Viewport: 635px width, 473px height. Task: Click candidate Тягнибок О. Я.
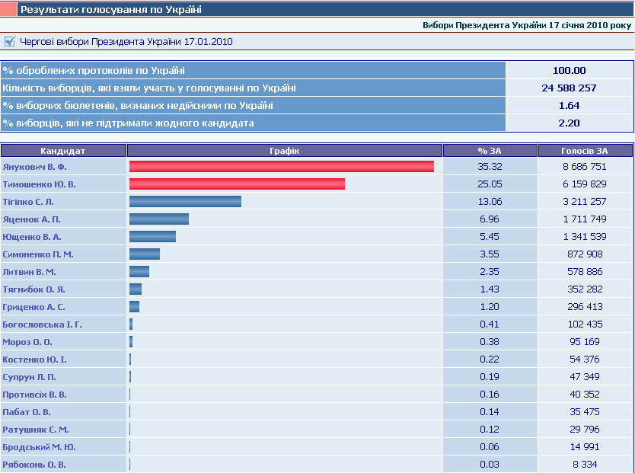coord(34,289)
